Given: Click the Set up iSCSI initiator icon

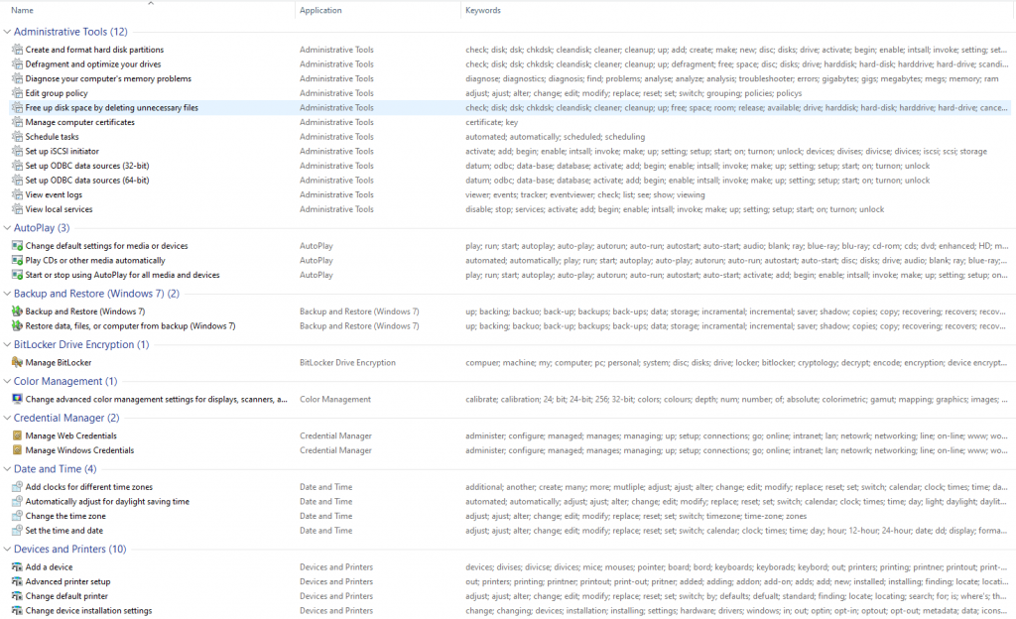Looking at the screenshot, I should (x=18, y=151).
